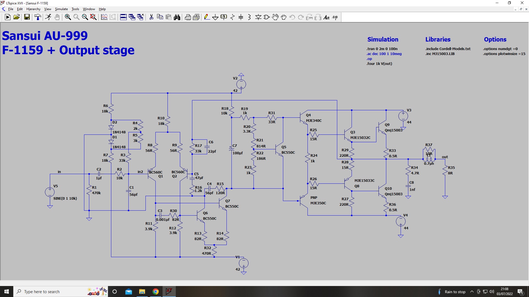This screenshot has height=297, width=529.
Task: Open the Window menu
Action: (x=89, y=9)
